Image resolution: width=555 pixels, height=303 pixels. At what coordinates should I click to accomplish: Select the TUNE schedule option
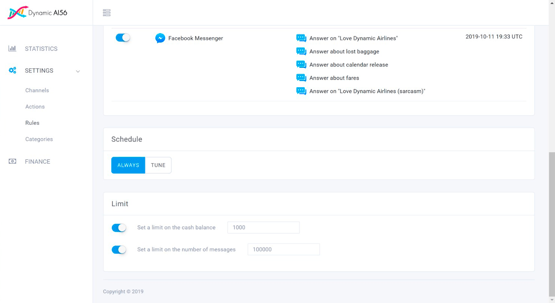158,165
